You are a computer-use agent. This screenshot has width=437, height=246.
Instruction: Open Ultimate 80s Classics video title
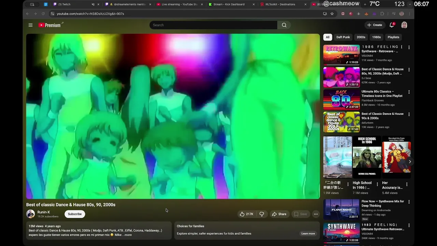382,94
